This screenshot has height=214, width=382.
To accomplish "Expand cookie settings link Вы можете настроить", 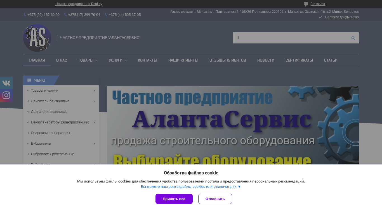I will [x=191, y=187].
